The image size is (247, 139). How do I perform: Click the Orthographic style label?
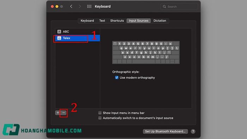[126, 72]
